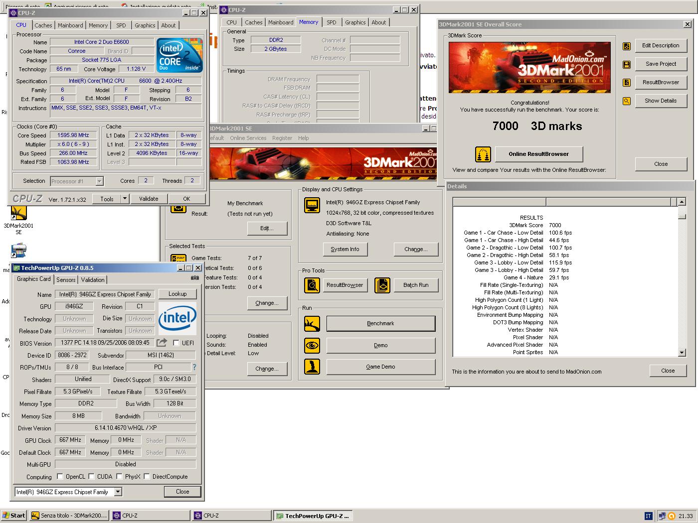
Task: Click the Game Demo button
Action: [380, 367]
